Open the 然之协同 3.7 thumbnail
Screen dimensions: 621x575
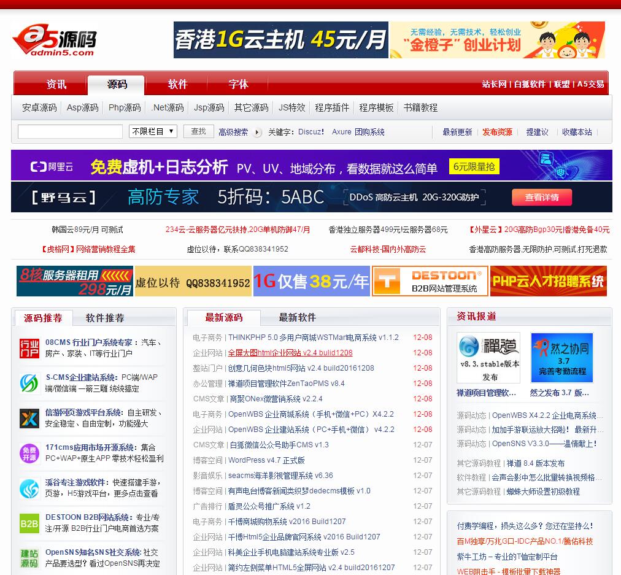(562, 358)
